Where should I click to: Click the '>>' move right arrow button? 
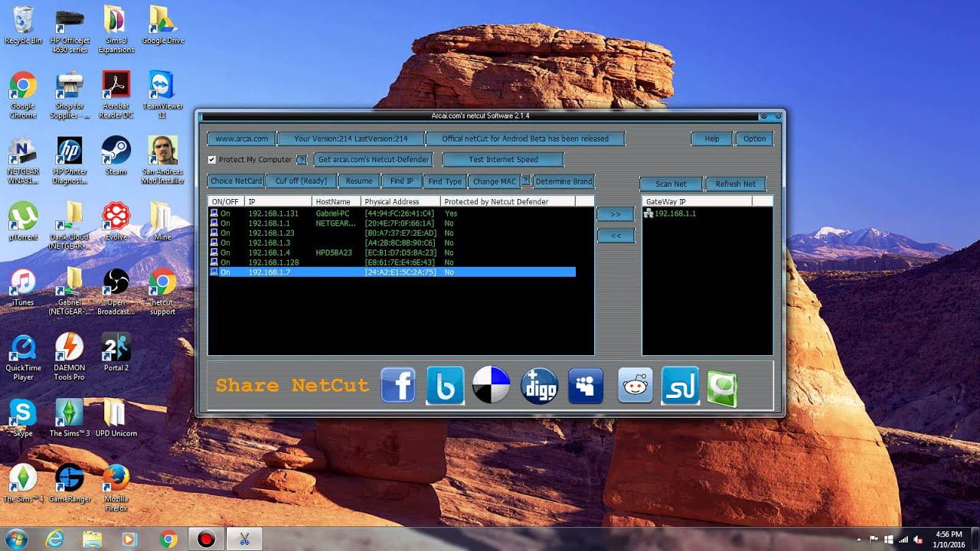(x=615, y=215)
